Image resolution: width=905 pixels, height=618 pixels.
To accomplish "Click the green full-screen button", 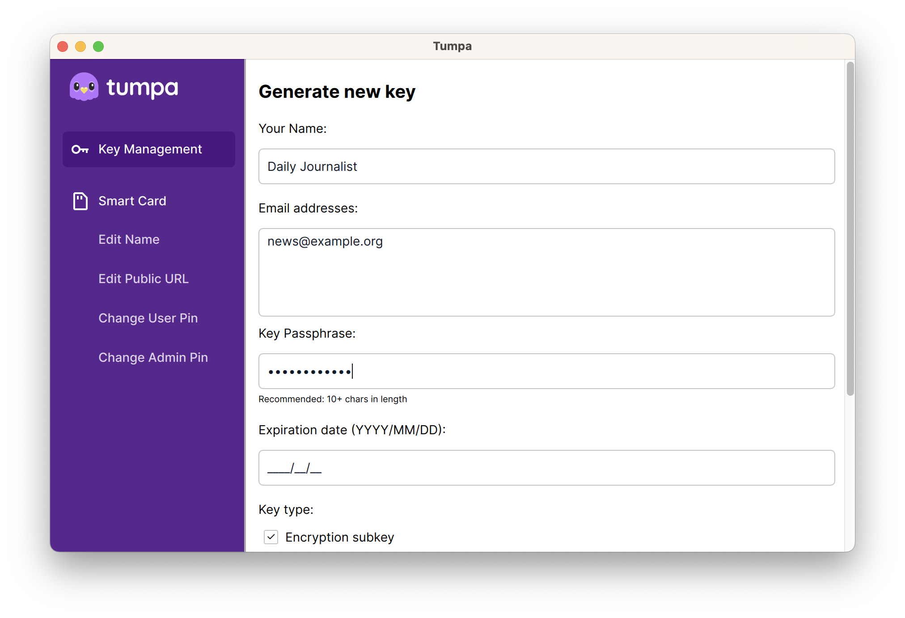I will point(99,47).
